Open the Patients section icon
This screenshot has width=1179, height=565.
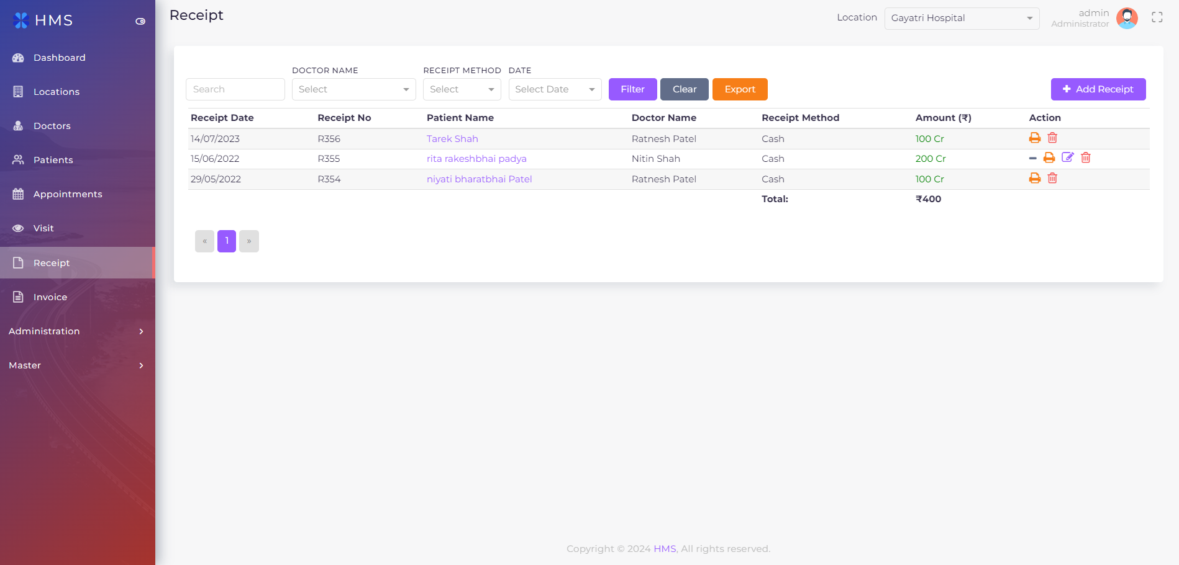pyautogui.click(x=18, y=159)
